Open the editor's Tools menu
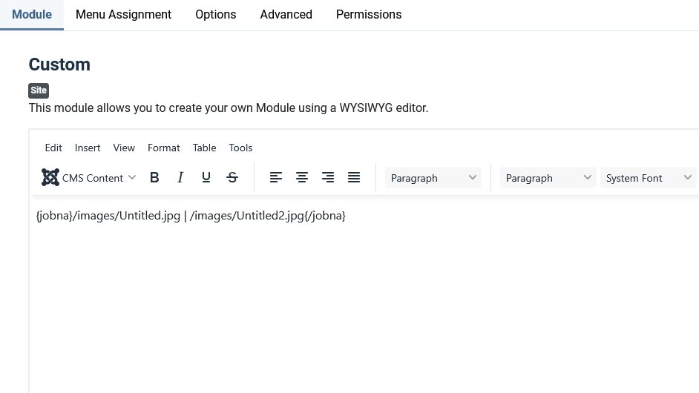699x393 pixels. click(240, 148)
